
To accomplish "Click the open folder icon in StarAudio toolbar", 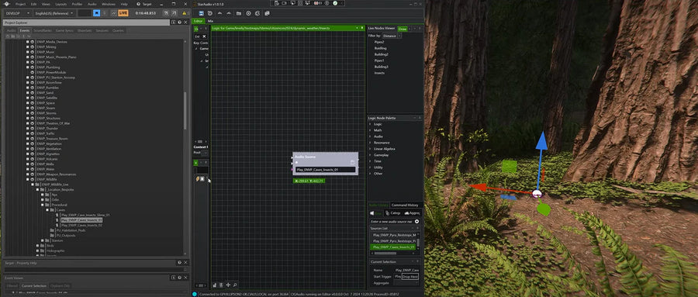I will (239, 13).
